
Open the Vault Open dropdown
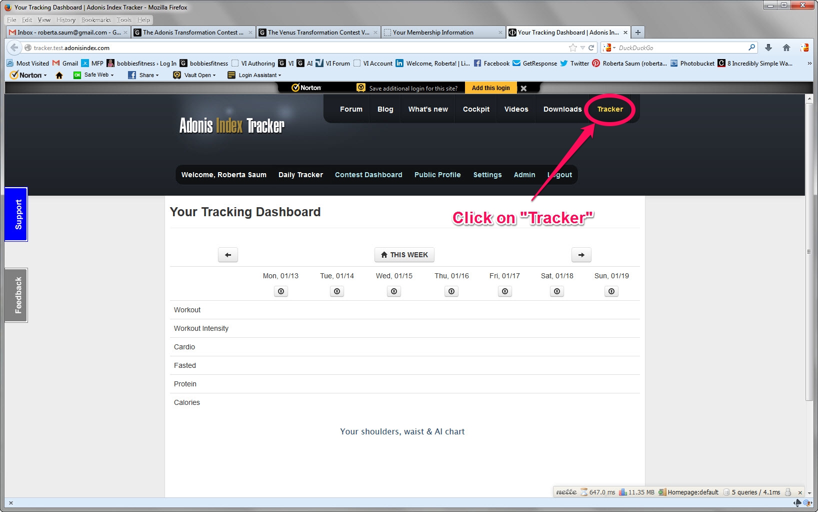(x=194, y=75)
